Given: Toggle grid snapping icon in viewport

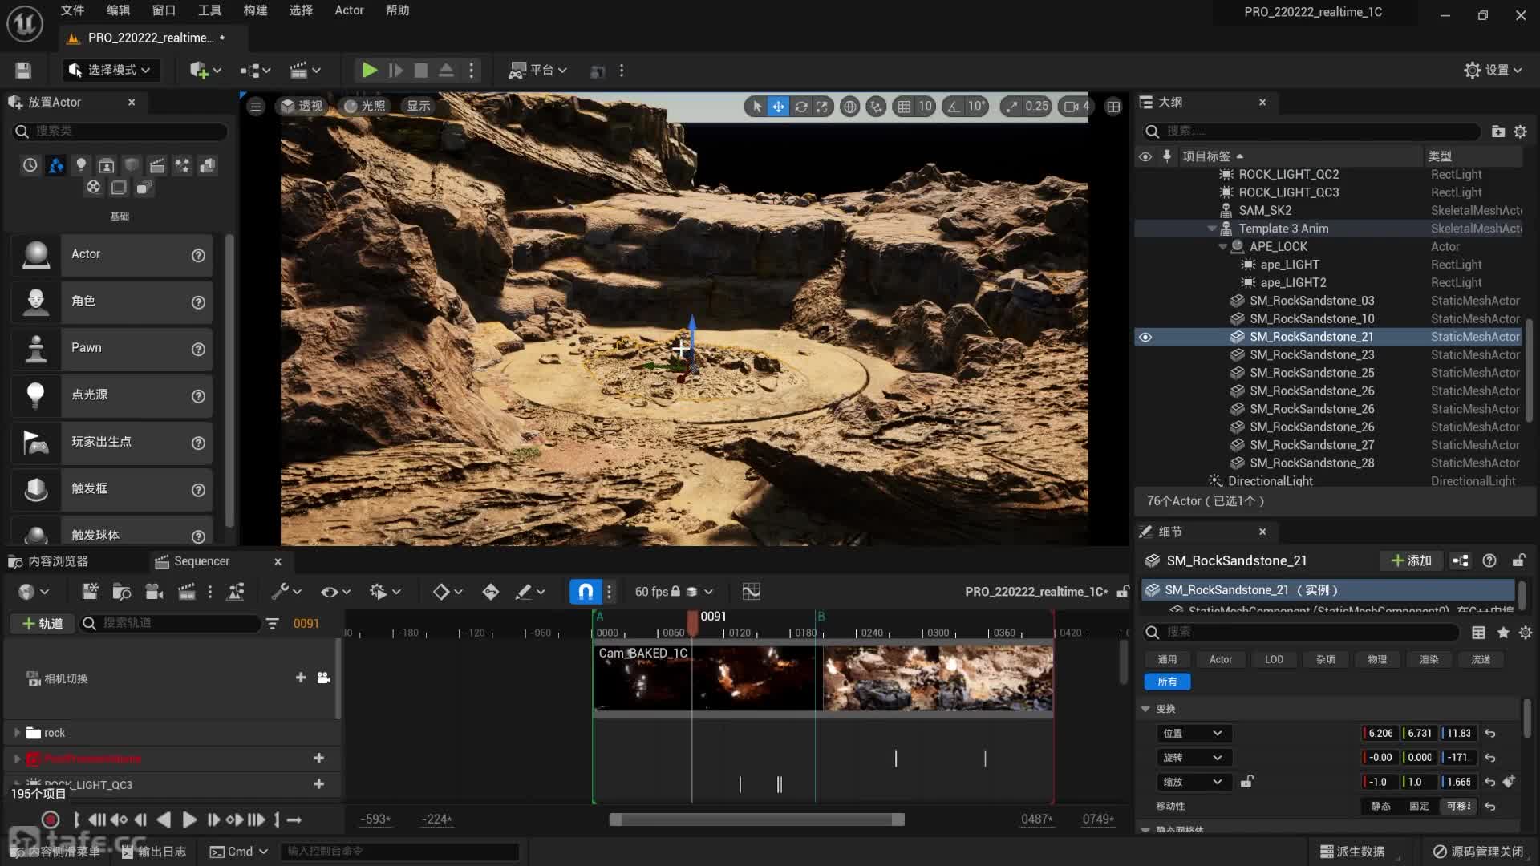Looking at the screenshot, I should click(x=904, y=106).
